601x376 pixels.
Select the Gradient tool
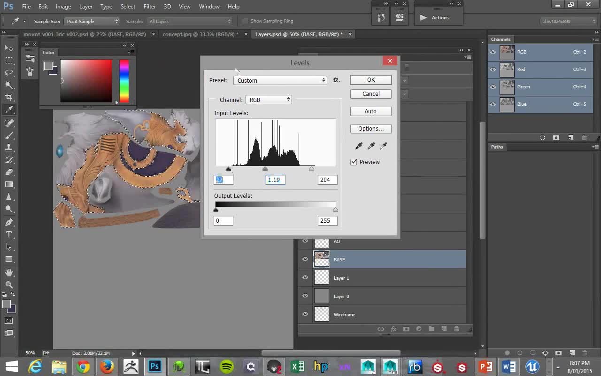point(9,184)
